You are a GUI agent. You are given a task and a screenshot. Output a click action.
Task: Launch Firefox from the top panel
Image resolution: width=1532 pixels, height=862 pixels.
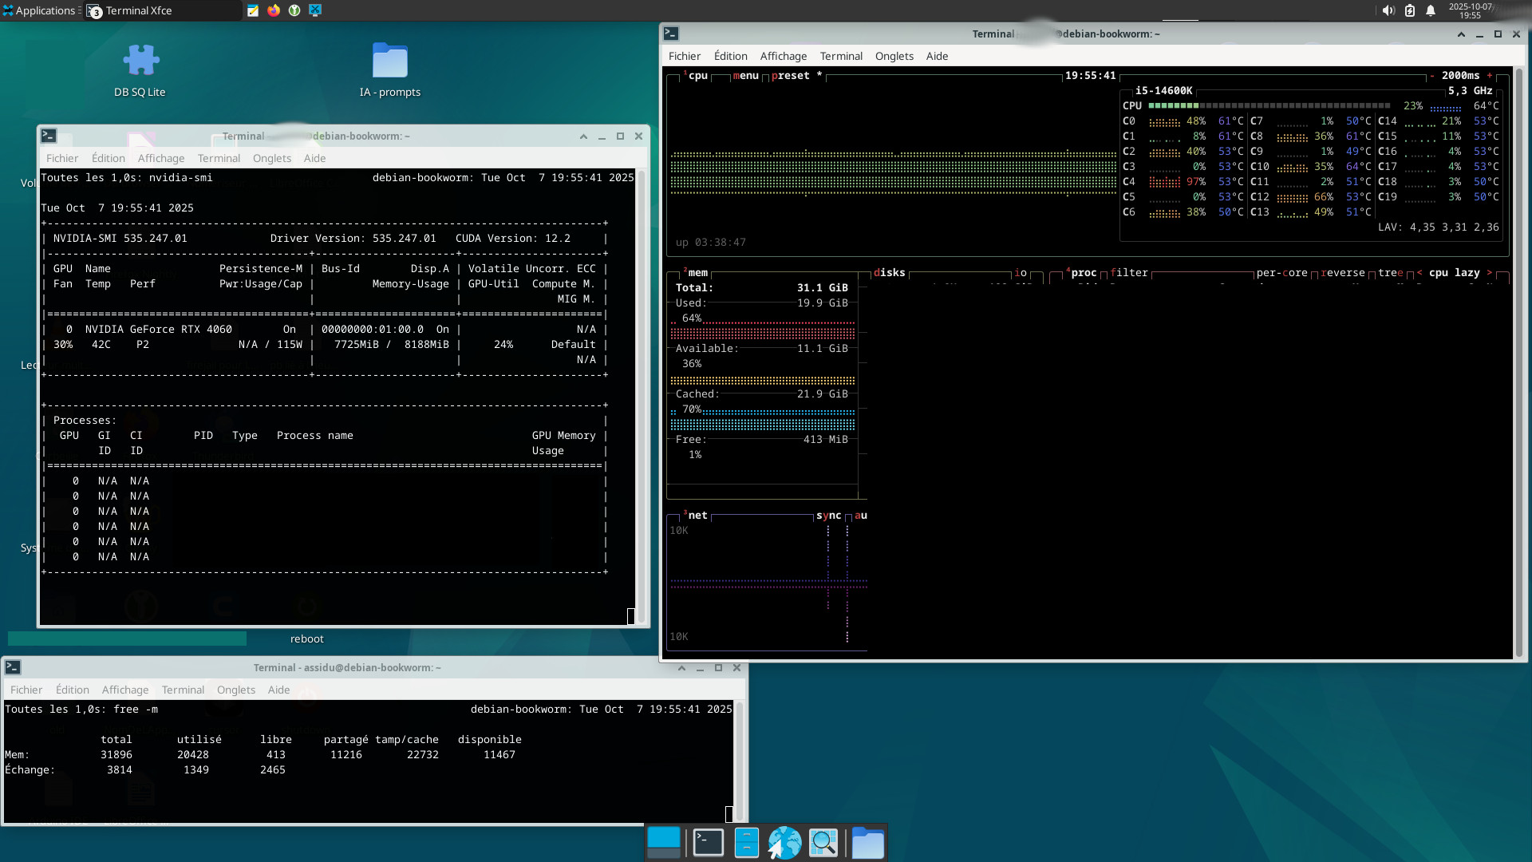click(274, 10)
